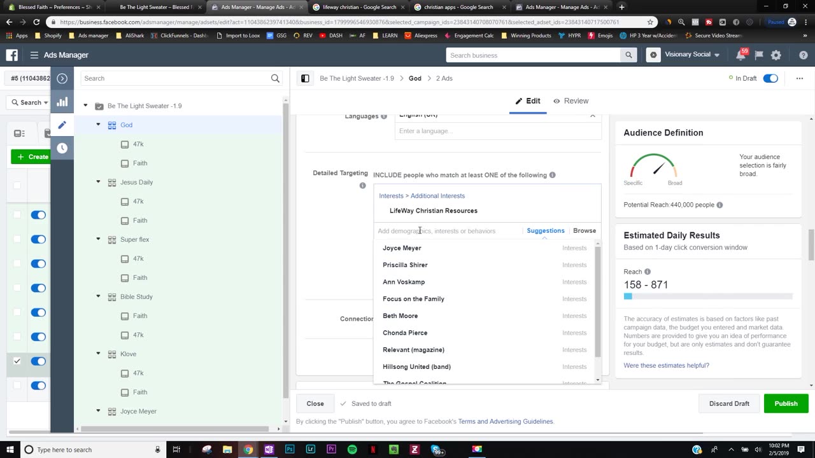Click Be The Light Sweater breadcrumb
The height and width of the screenshot is (458, 815).
(x=357, y=78)
